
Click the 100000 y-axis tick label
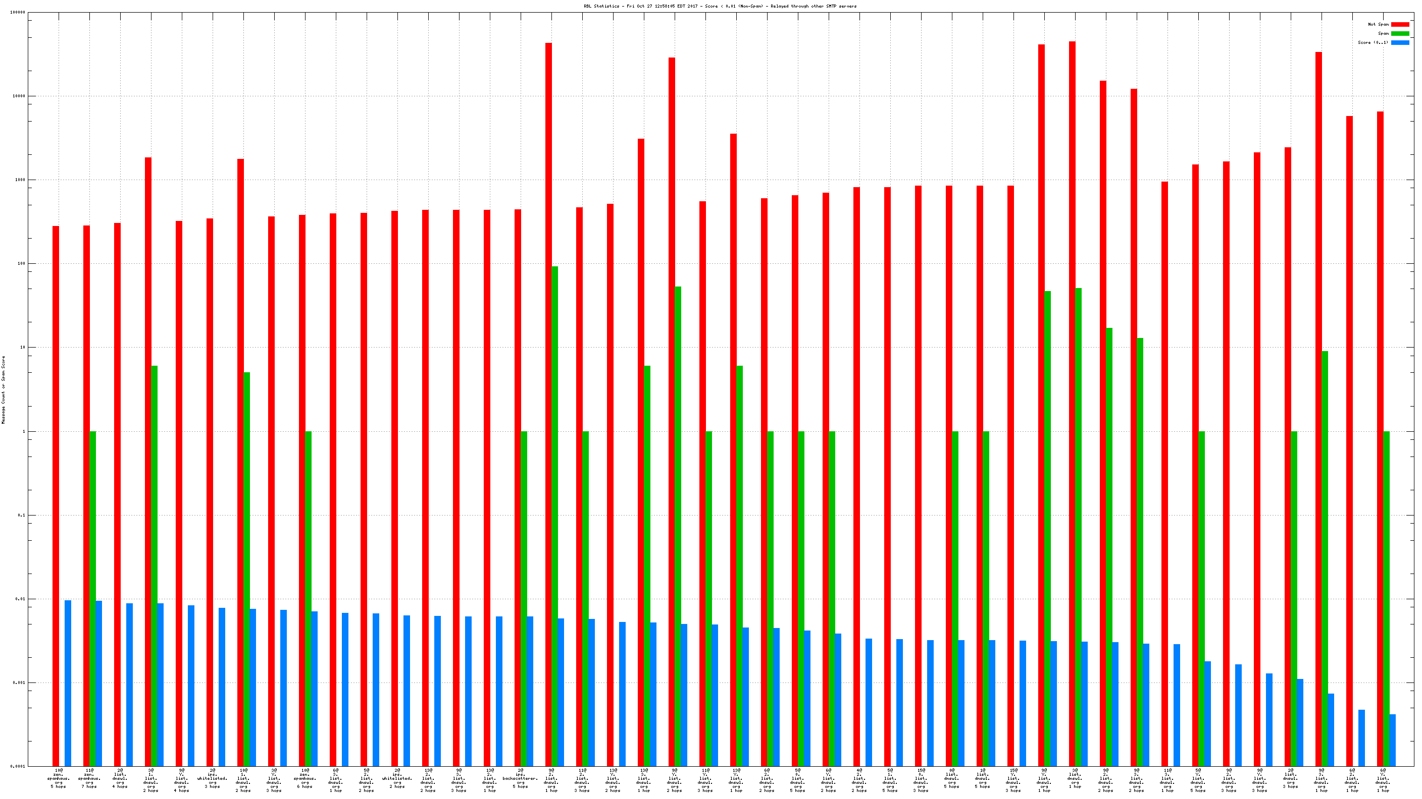18,12
